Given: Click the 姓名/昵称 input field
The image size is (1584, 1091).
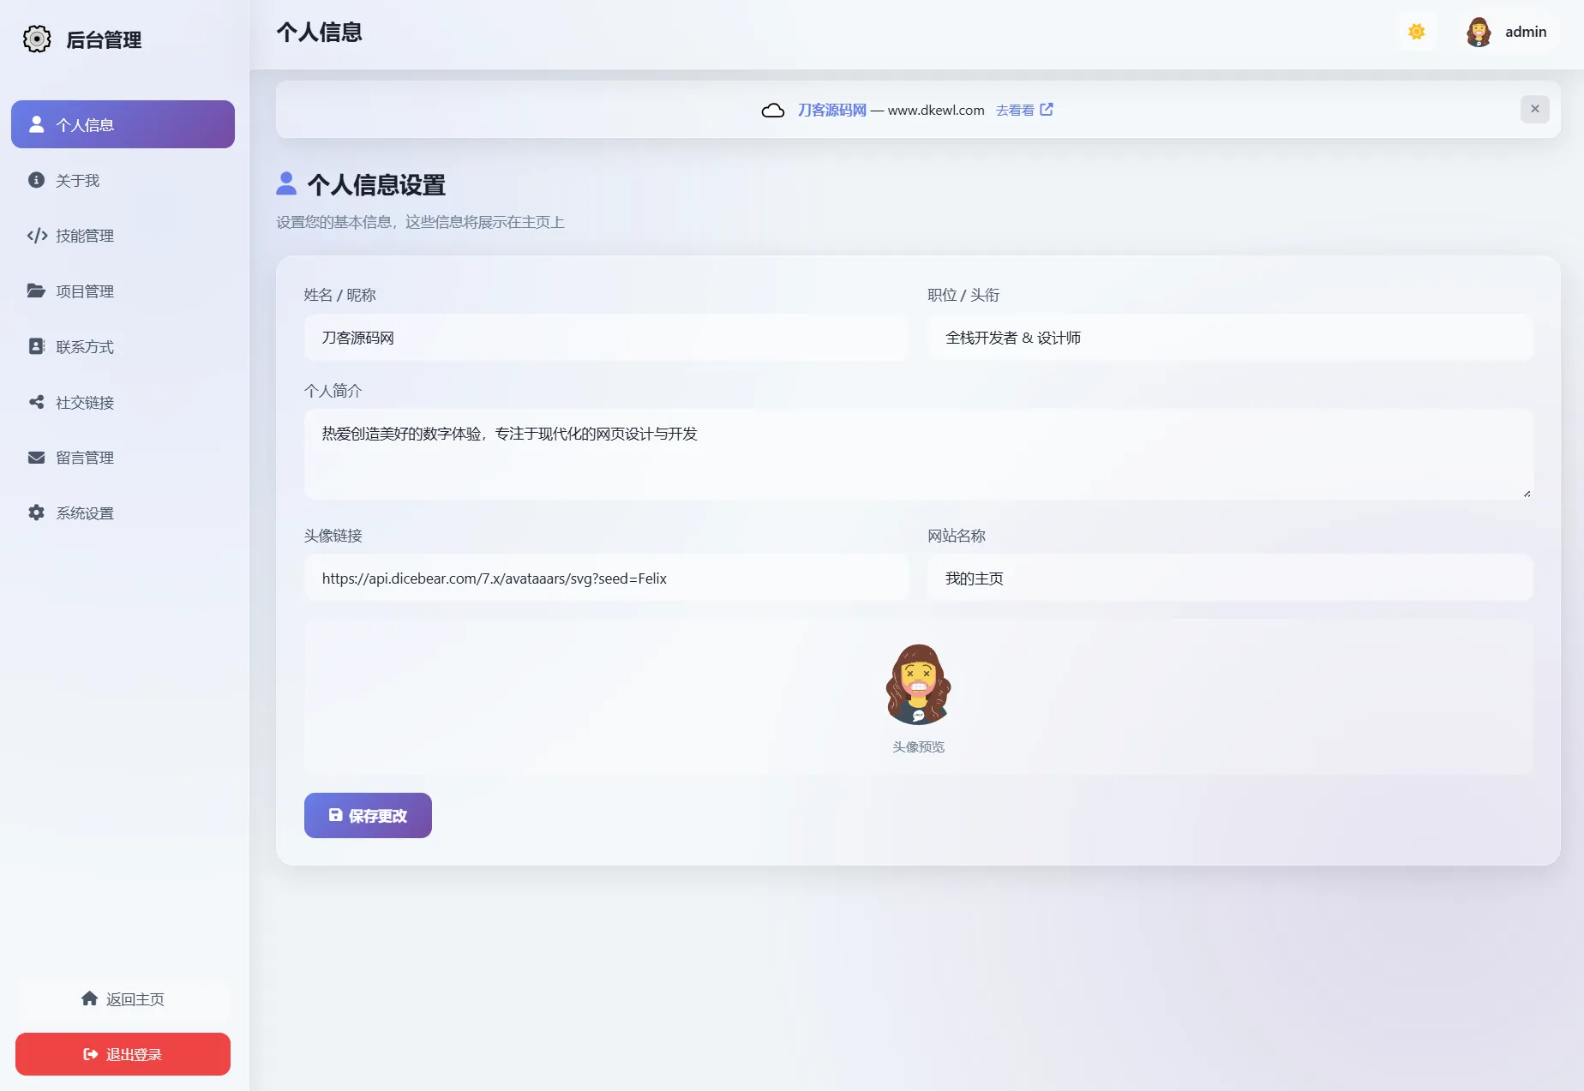Looking at the screenshot, I should (x=605, y=338).
